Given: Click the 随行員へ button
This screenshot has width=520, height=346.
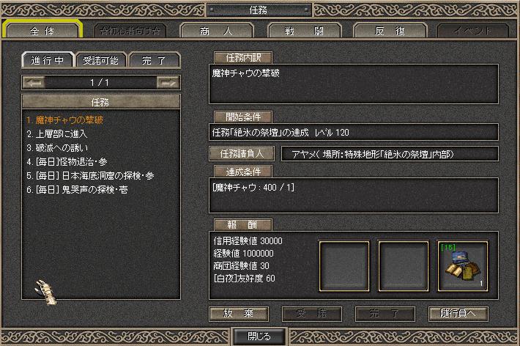Looking at the screenshot, I should [x=458, y=314].
